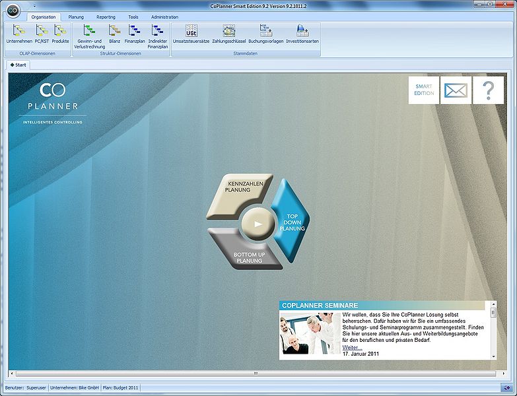The width and height of the screenshot is (517, 396).
Task: Open Investitionsarten master data
Action: click(x=302, y=34)
